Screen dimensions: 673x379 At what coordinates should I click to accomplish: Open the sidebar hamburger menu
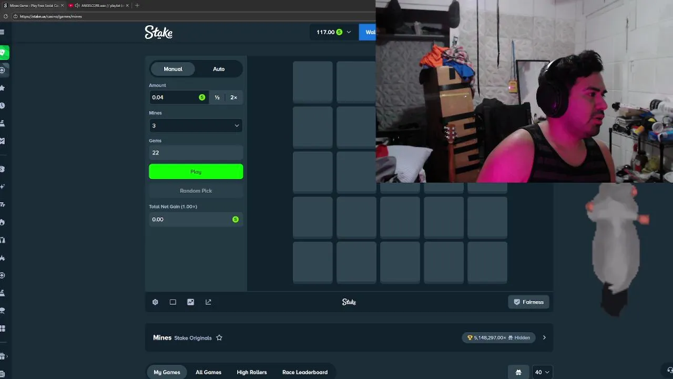(3, 32)
